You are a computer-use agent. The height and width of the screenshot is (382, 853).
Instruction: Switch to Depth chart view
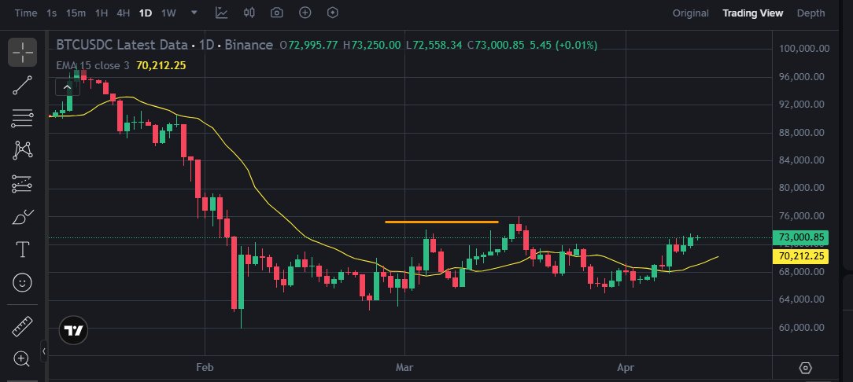pos(811,13)
